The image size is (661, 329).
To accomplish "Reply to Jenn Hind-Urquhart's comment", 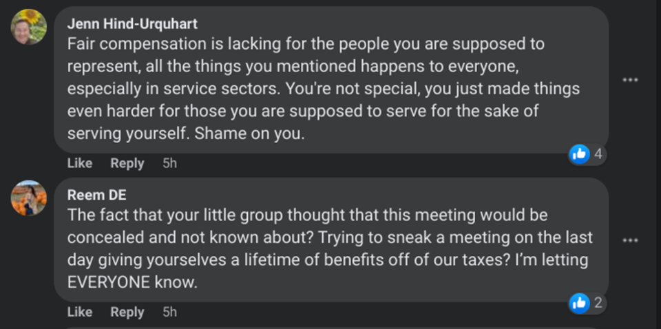I will point(127,163).
